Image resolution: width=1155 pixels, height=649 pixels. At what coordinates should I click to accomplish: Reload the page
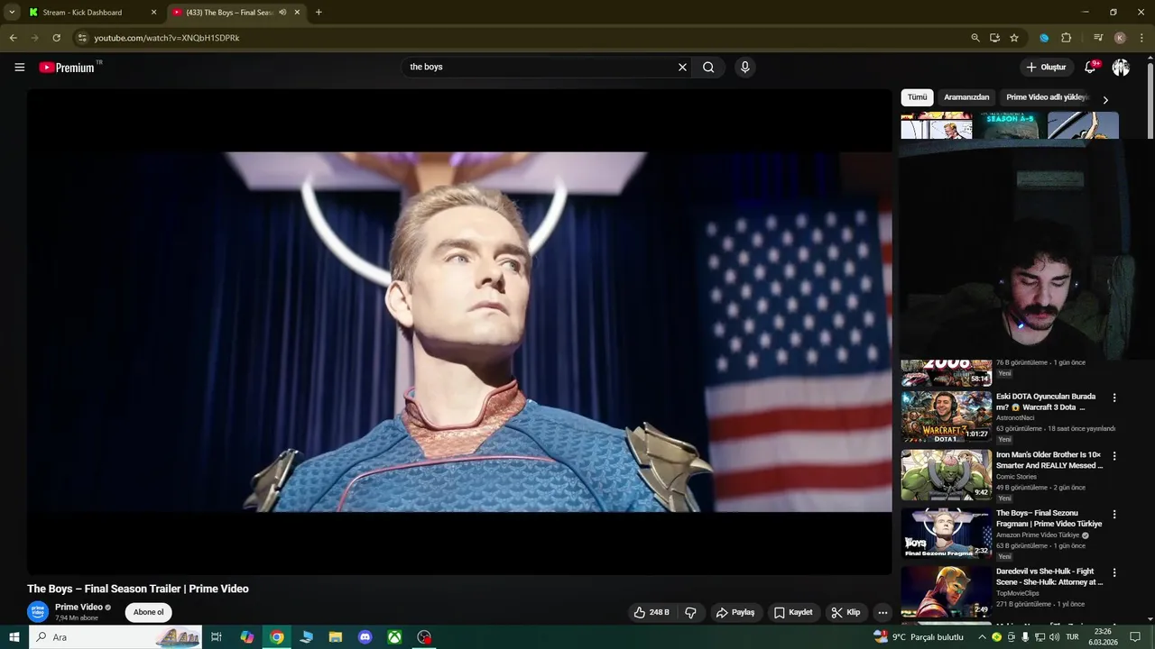56,38
